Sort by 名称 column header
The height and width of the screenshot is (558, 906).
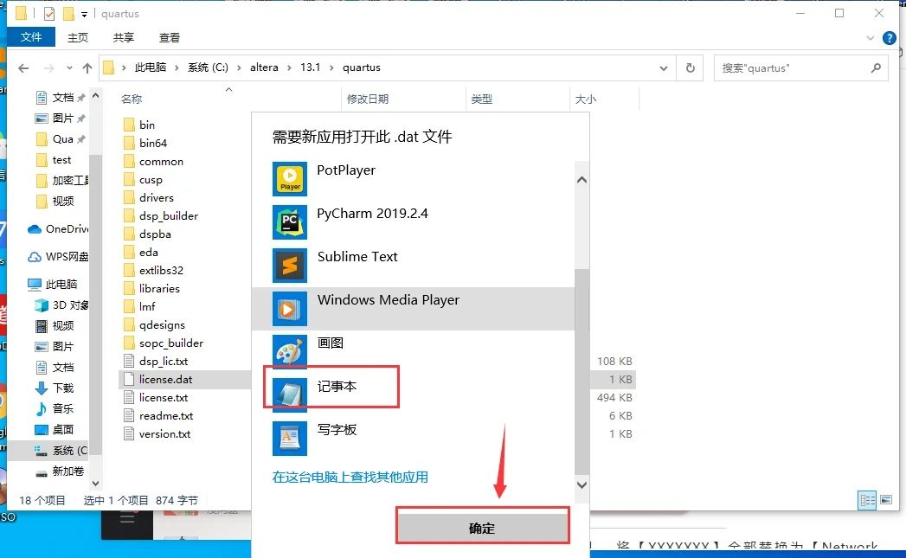coord(132,99)
